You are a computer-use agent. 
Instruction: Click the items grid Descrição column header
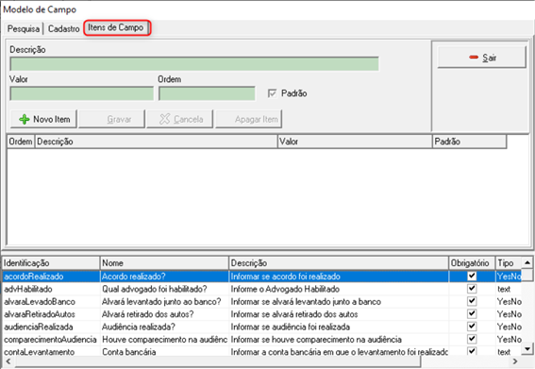point(156,142)
